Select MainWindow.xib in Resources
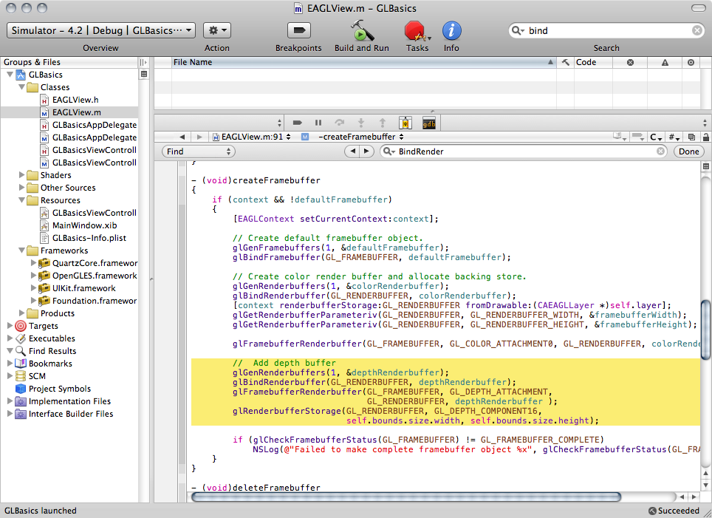Viewport: 712px width, 518px height. (x=84, y=225)
